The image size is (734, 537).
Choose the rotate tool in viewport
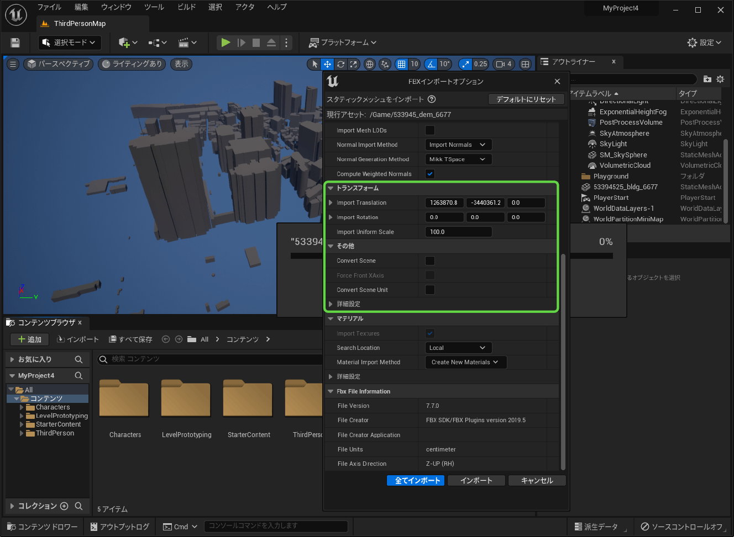pos(341,64)
